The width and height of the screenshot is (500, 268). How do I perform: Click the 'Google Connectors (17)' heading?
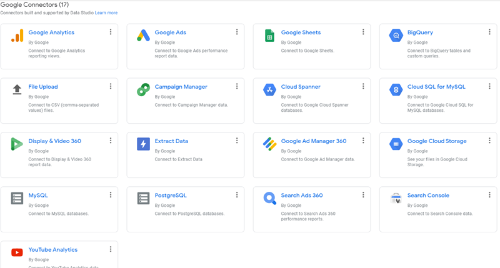point(34,5)
